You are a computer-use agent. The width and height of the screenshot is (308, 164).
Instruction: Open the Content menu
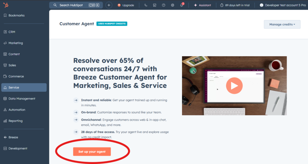click(14, 54)
